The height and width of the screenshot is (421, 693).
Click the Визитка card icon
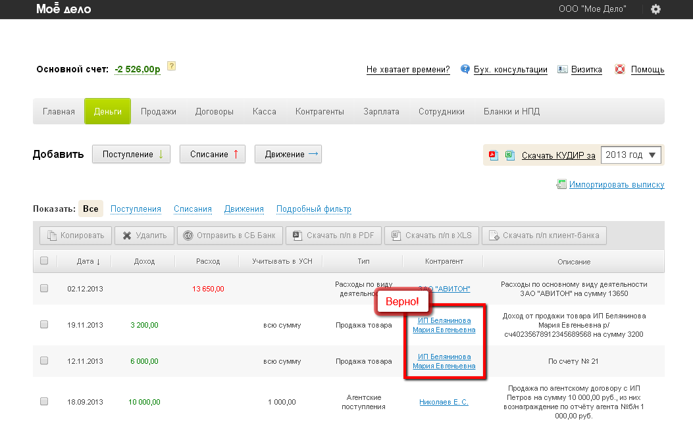(562, 69)
